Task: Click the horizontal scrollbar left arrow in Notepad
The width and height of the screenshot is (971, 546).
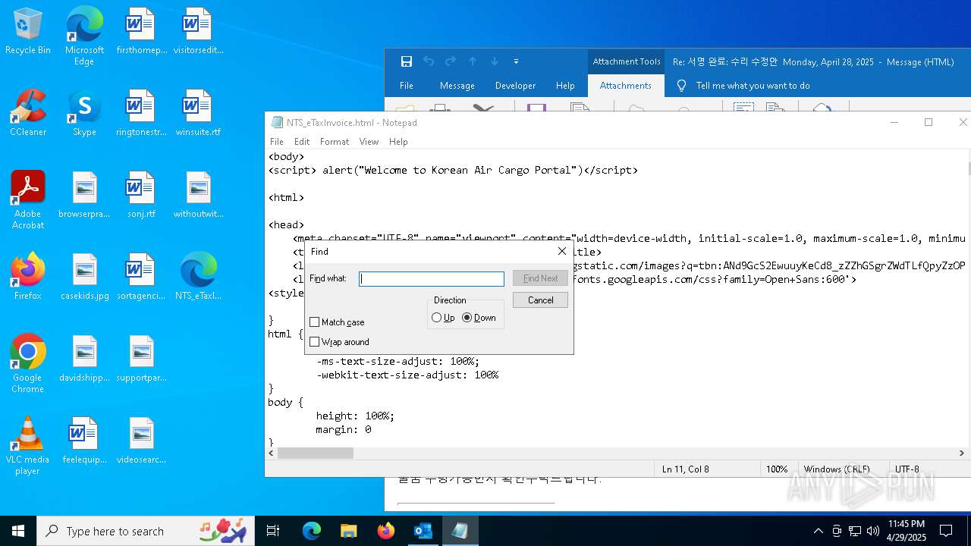Action: (271, 453)
